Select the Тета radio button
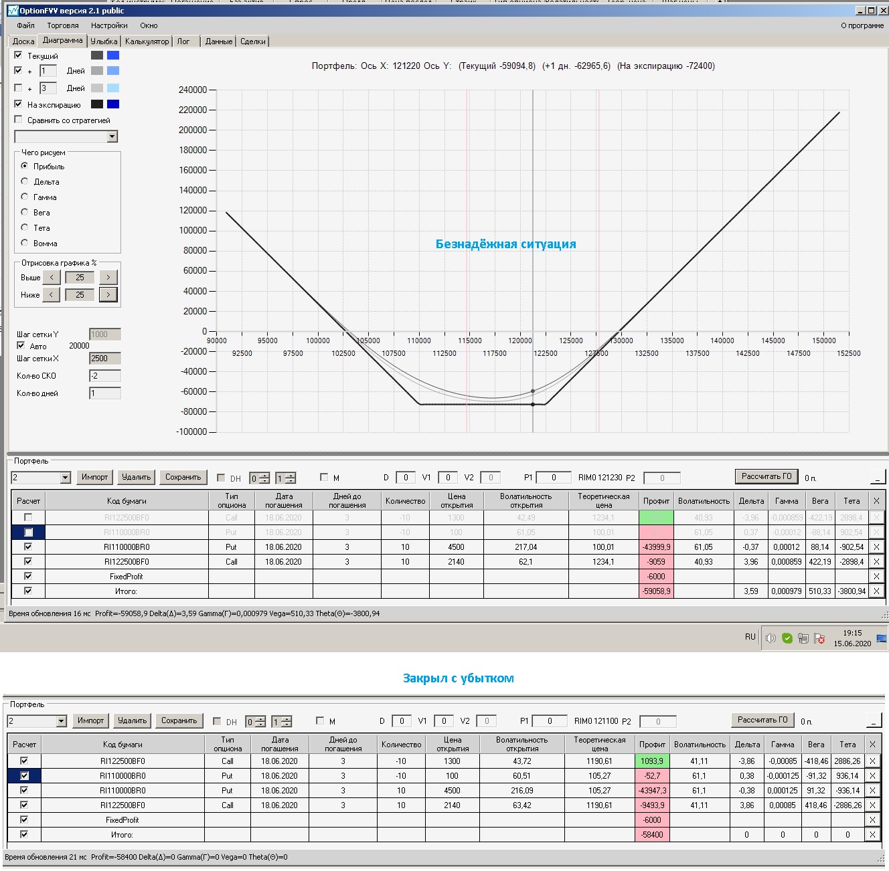This screenshot has width=889, height=871. tap(25, 227)
